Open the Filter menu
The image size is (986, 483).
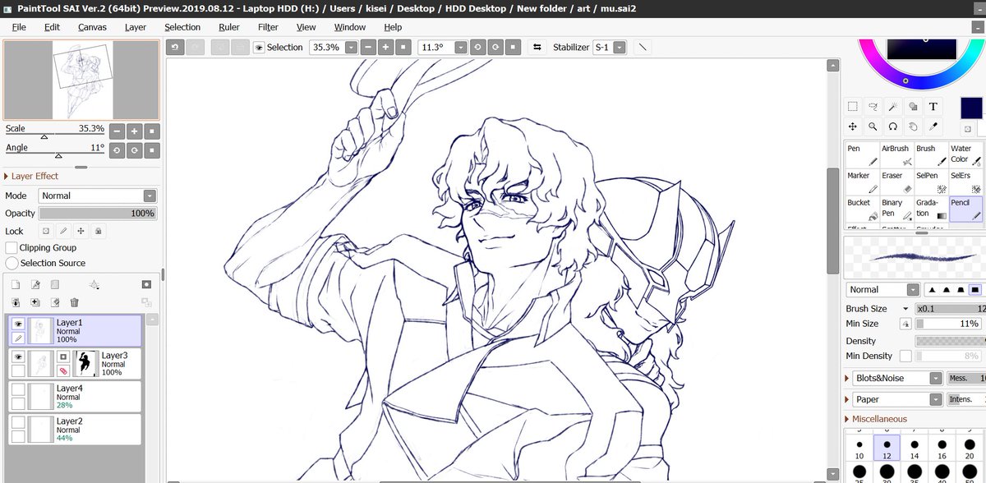pyautogui.click(x=268, y=27)
